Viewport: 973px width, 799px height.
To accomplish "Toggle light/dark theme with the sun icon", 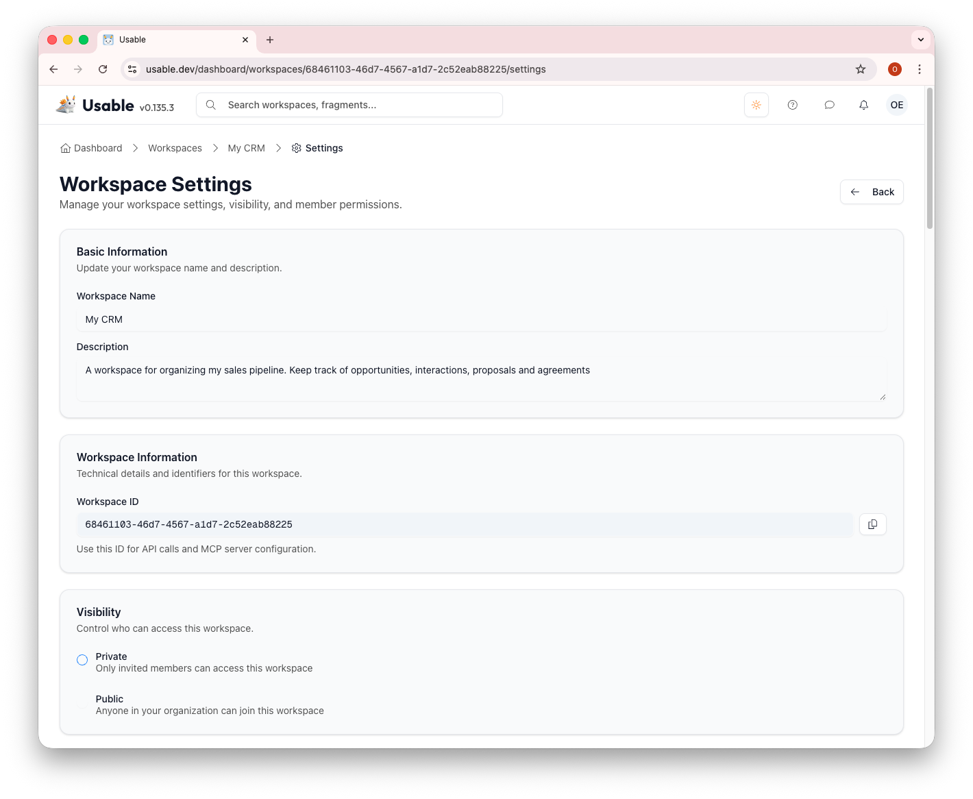I will click(x=756, y=105).
